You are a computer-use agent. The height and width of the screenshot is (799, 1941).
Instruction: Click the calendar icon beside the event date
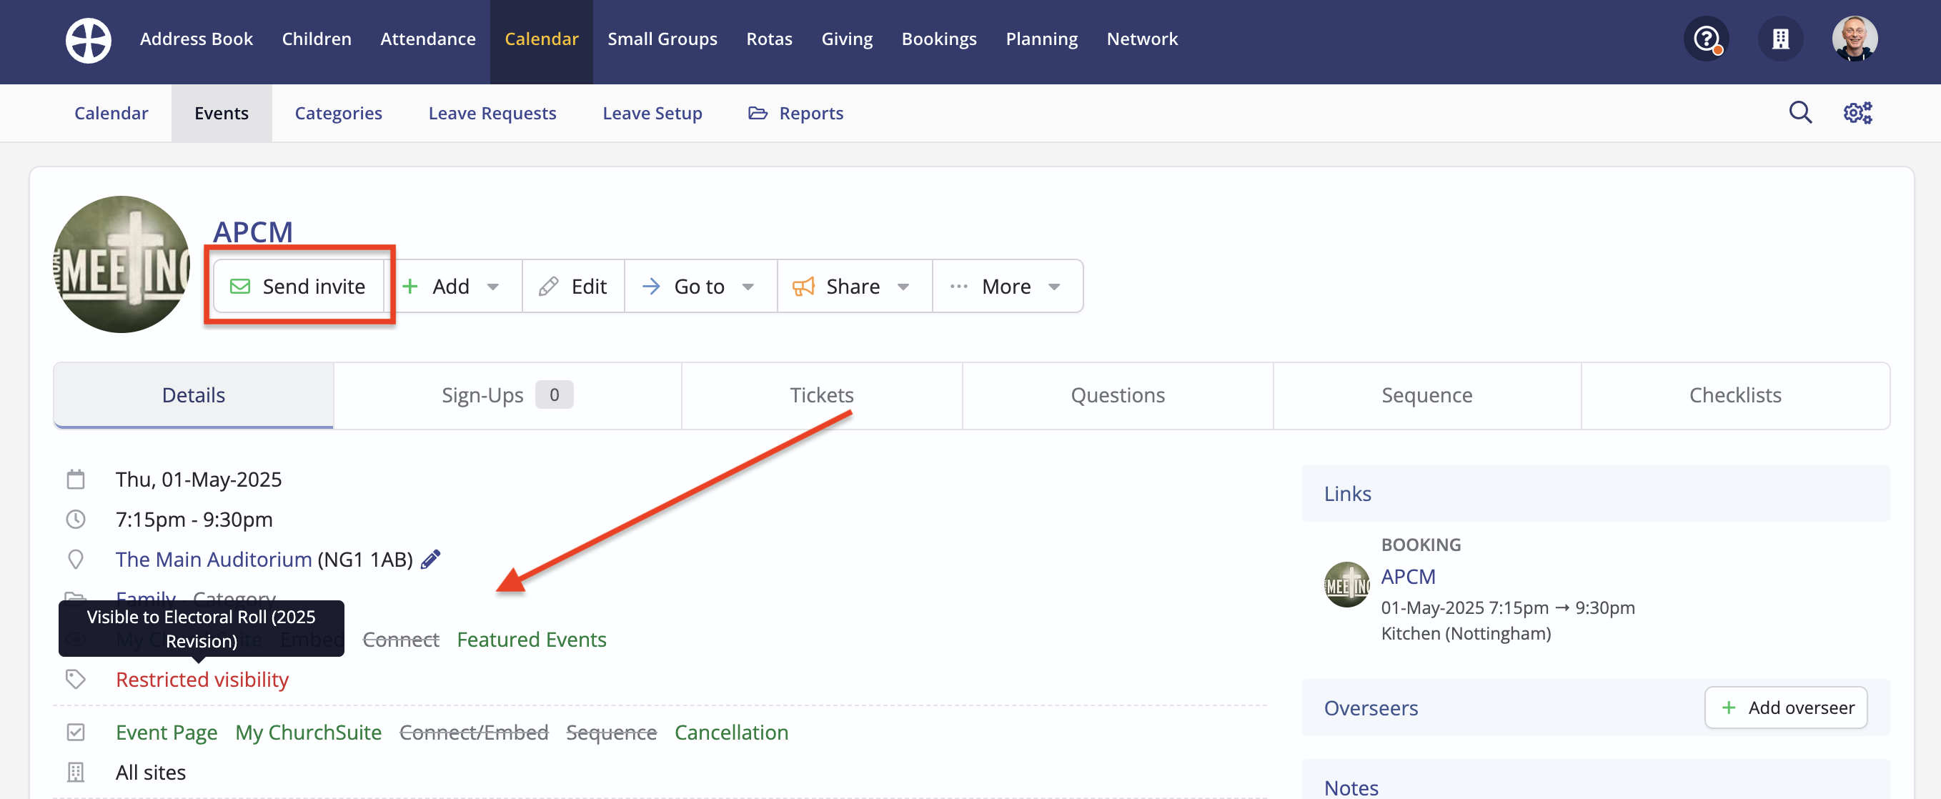pyautogui.click(x=75, y=480)
